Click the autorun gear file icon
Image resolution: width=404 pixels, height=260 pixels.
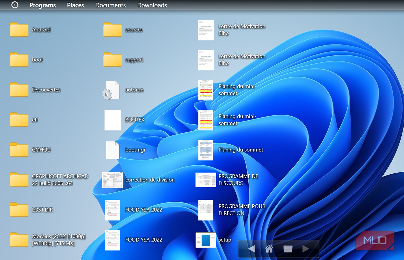tap(111, 90)
